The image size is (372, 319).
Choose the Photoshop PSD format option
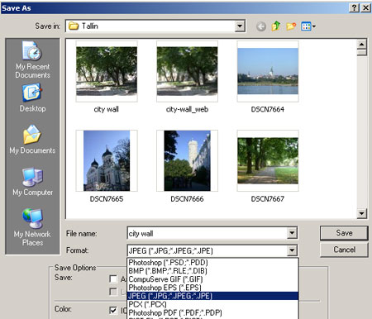(x=212, y=262)
